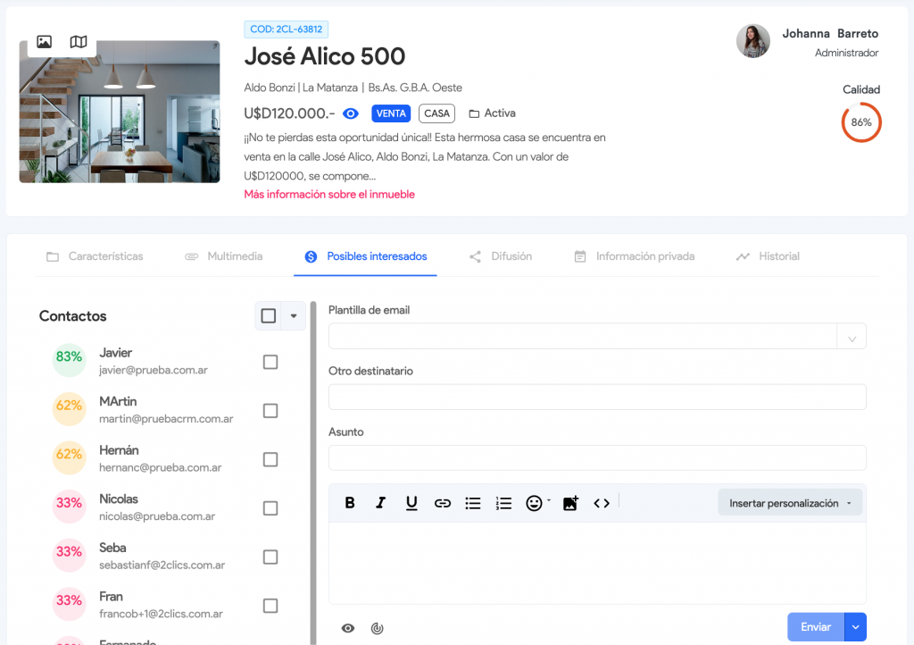Click the VENTA tag
Image resolution: width=914 pixels, height=645 pixels.
click(391, 113)
